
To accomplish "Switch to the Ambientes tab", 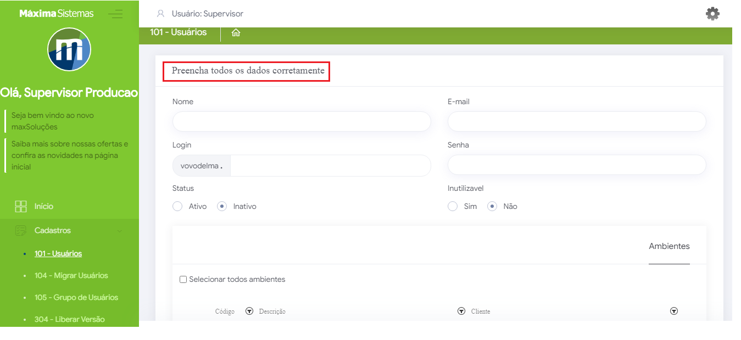I will 669,246.
